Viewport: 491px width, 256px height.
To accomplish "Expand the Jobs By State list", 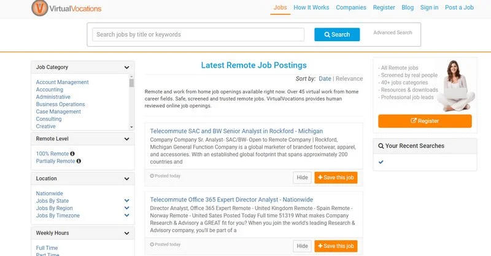I will (126, 201).
